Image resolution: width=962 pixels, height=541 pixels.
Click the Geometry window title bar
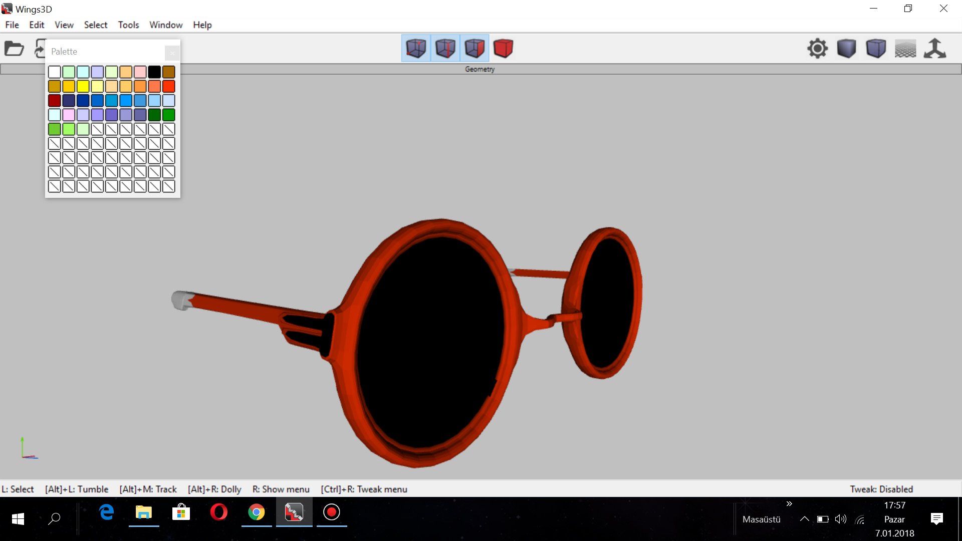click(479, 69)
